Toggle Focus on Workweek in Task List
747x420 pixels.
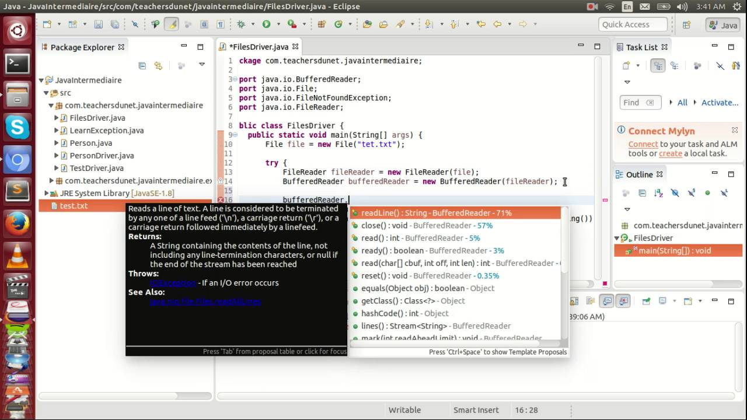697,66
